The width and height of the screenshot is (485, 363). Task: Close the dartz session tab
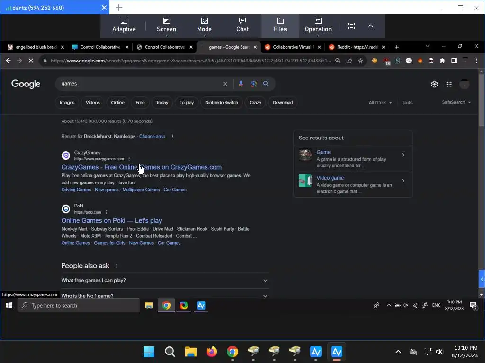point(104,8)
